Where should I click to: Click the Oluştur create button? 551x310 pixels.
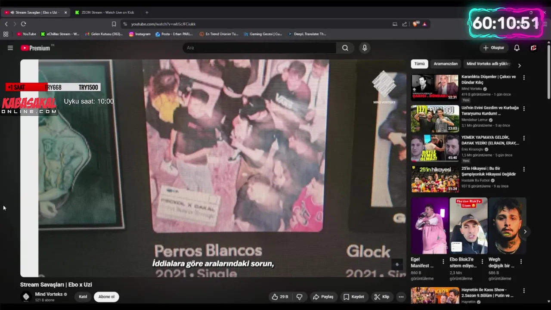[494, 48]
